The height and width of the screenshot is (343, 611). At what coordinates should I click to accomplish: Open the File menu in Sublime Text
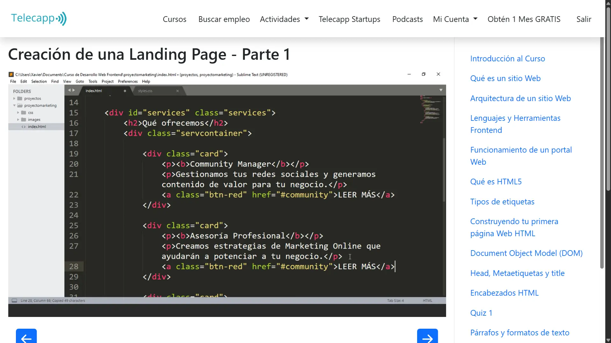pos(13,81)
